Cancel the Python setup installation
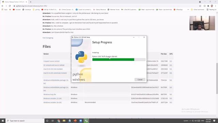Image resolution: width=218 pixels, height=123 pixels. click(x=140, y=80)
